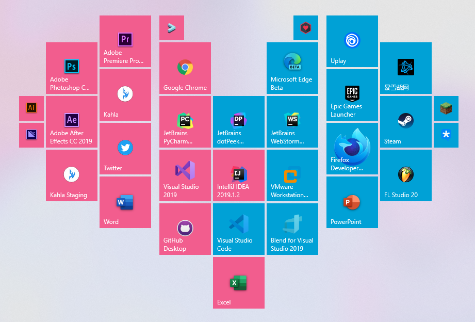Image resolution: width=475 pixels, height=322 pixels.
Task: Open the Visual Studio Code tile
Action: pos(239,229)
